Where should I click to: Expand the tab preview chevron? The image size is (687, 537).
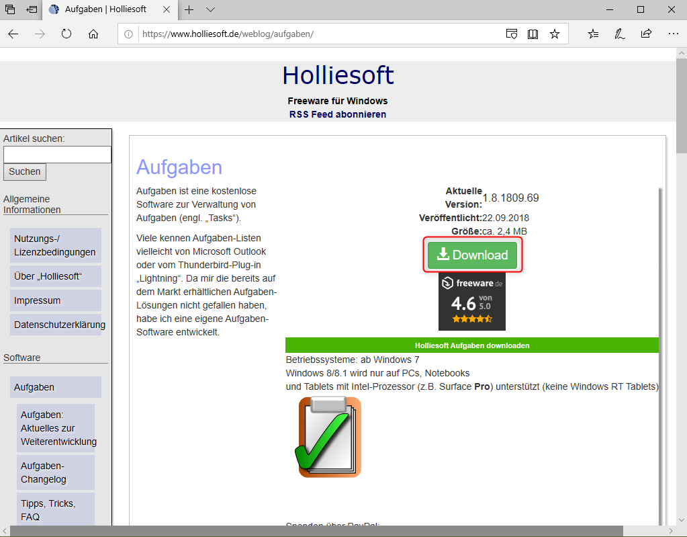[210, 9]
